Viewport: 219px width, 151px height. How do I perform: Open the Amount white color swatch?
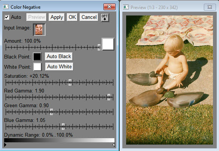point(108,44)
